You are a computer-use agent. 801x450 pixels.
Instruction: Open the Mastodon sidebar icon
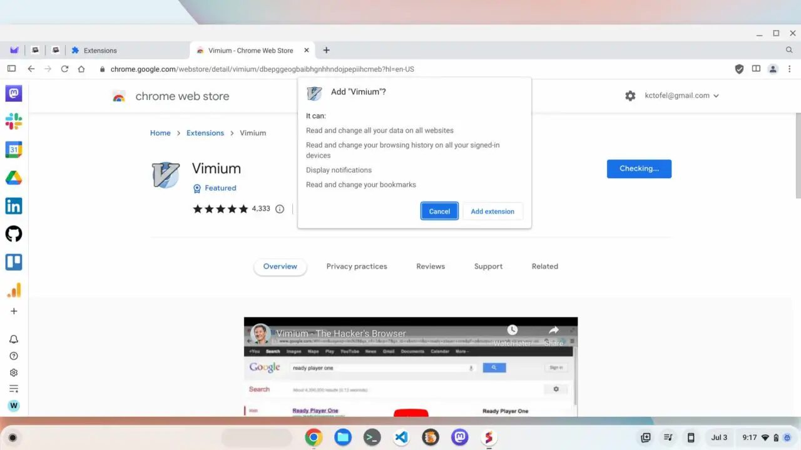point(14,92)
